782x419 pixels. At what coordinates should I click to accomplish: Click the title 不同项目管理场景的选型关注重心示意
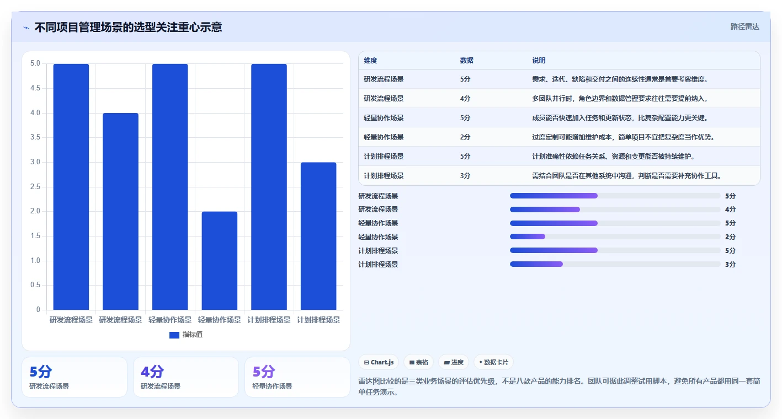(128, 27)
